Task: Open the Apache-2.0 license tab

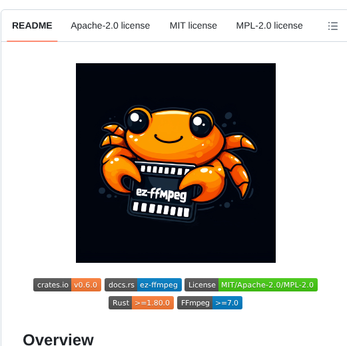Action: click(111, 26)
